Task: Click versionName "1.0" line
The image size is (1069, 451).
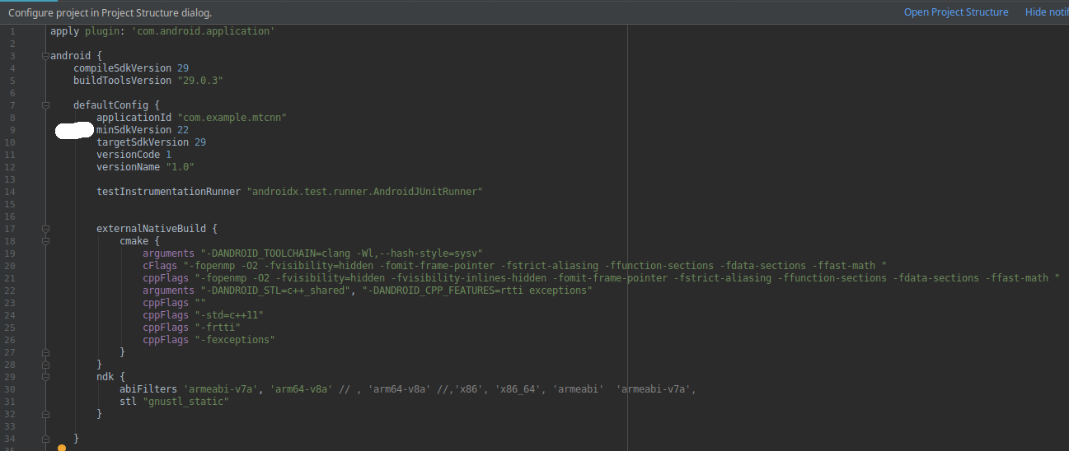Action: tap(145, 167)
